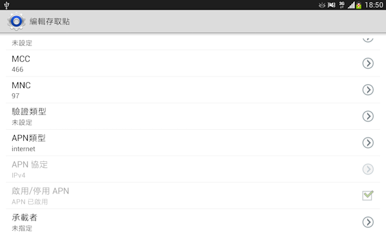Expand APN類型 chevron arrow

[x=368, y=143]
